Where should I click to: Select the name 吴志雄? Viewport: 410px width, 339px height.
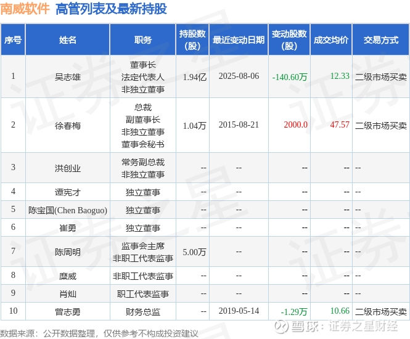pos(67,77)
